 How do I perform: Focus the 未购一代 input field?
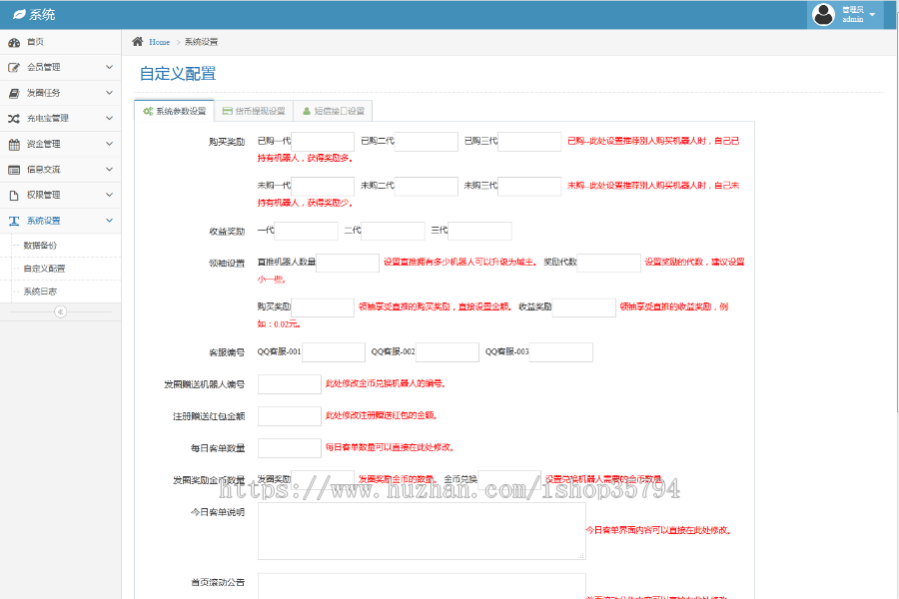click(x=323, y=187)
